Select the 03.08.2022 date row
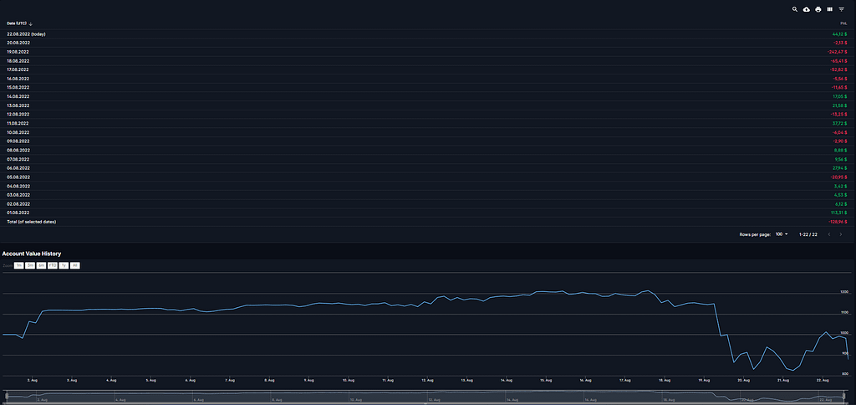 [427, 195]
